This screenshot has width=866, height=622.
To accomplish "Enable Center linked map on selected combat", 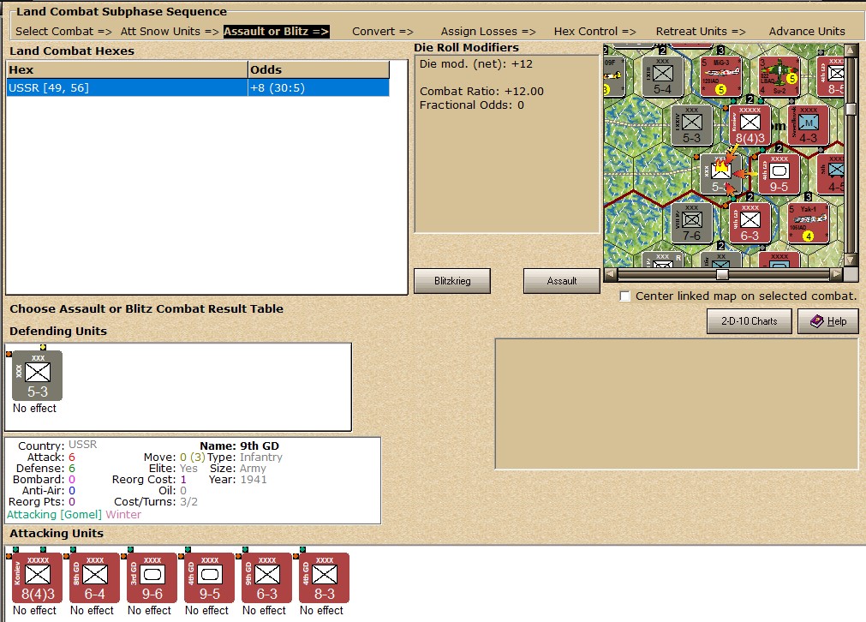I will coord(624,296).
